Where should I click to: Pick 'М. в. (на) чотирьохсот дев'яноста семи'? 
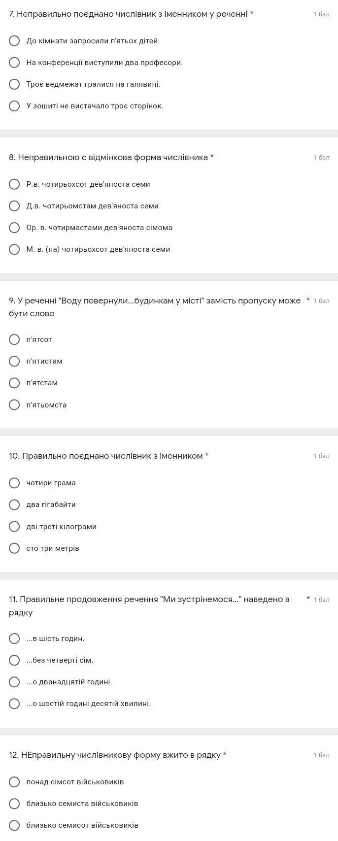(x=14, y=249)
